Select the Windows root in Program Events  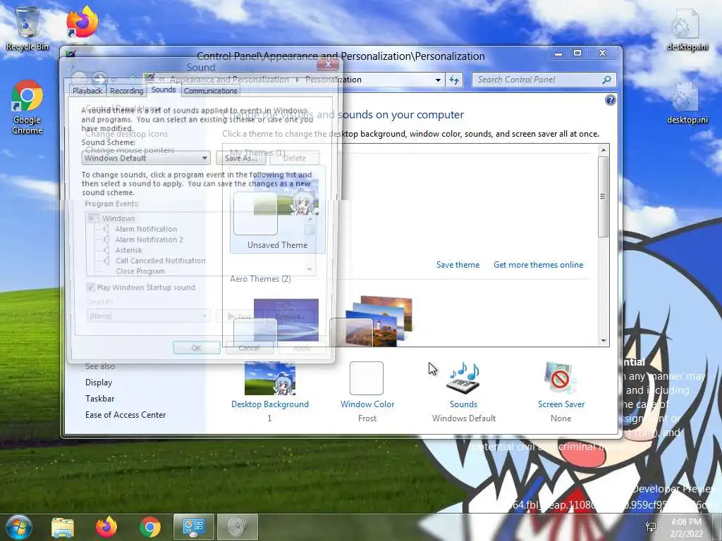[118, 218]
